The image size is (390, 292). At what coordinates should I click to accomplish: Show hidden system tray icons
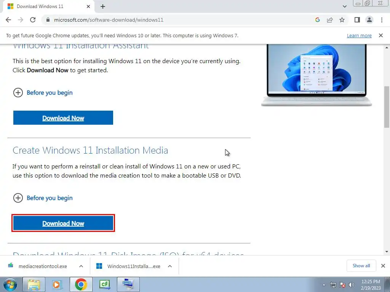(x=324, y=285)
